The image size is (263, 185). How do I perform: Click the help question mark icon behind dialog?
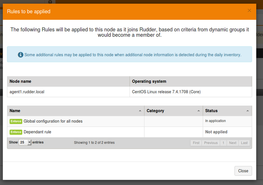click(x=50, y=2)
